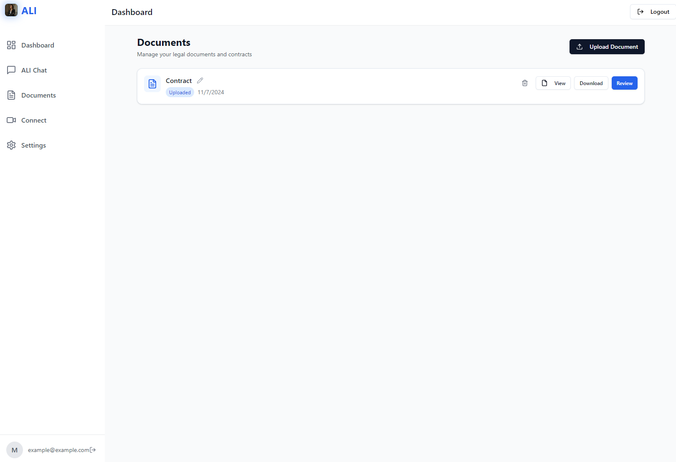Click the M user avatar

(15, 450)
